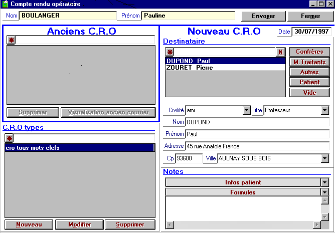This screenshot has height=233, width=335.
Task: Open Visualisation ancien courrier
Action: point(108,112)
